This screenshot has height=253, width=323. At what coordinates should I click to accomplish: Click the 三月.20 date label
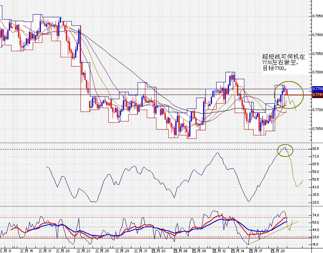63,251
